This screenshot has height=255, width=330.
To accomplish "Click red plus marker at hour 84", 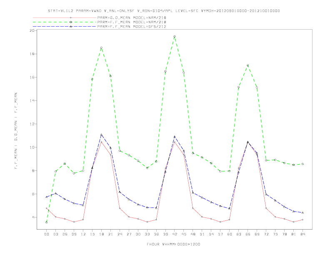I will [x=302, y=220].
